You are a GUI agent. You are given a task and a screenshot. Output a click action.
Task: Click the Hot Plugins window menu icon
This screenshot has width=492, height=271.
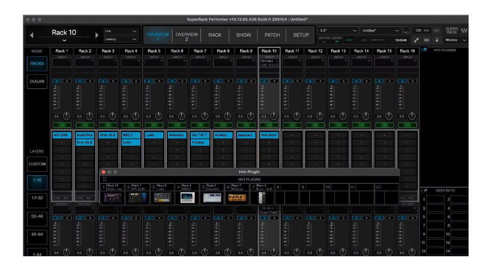click(x=105, y=179)
